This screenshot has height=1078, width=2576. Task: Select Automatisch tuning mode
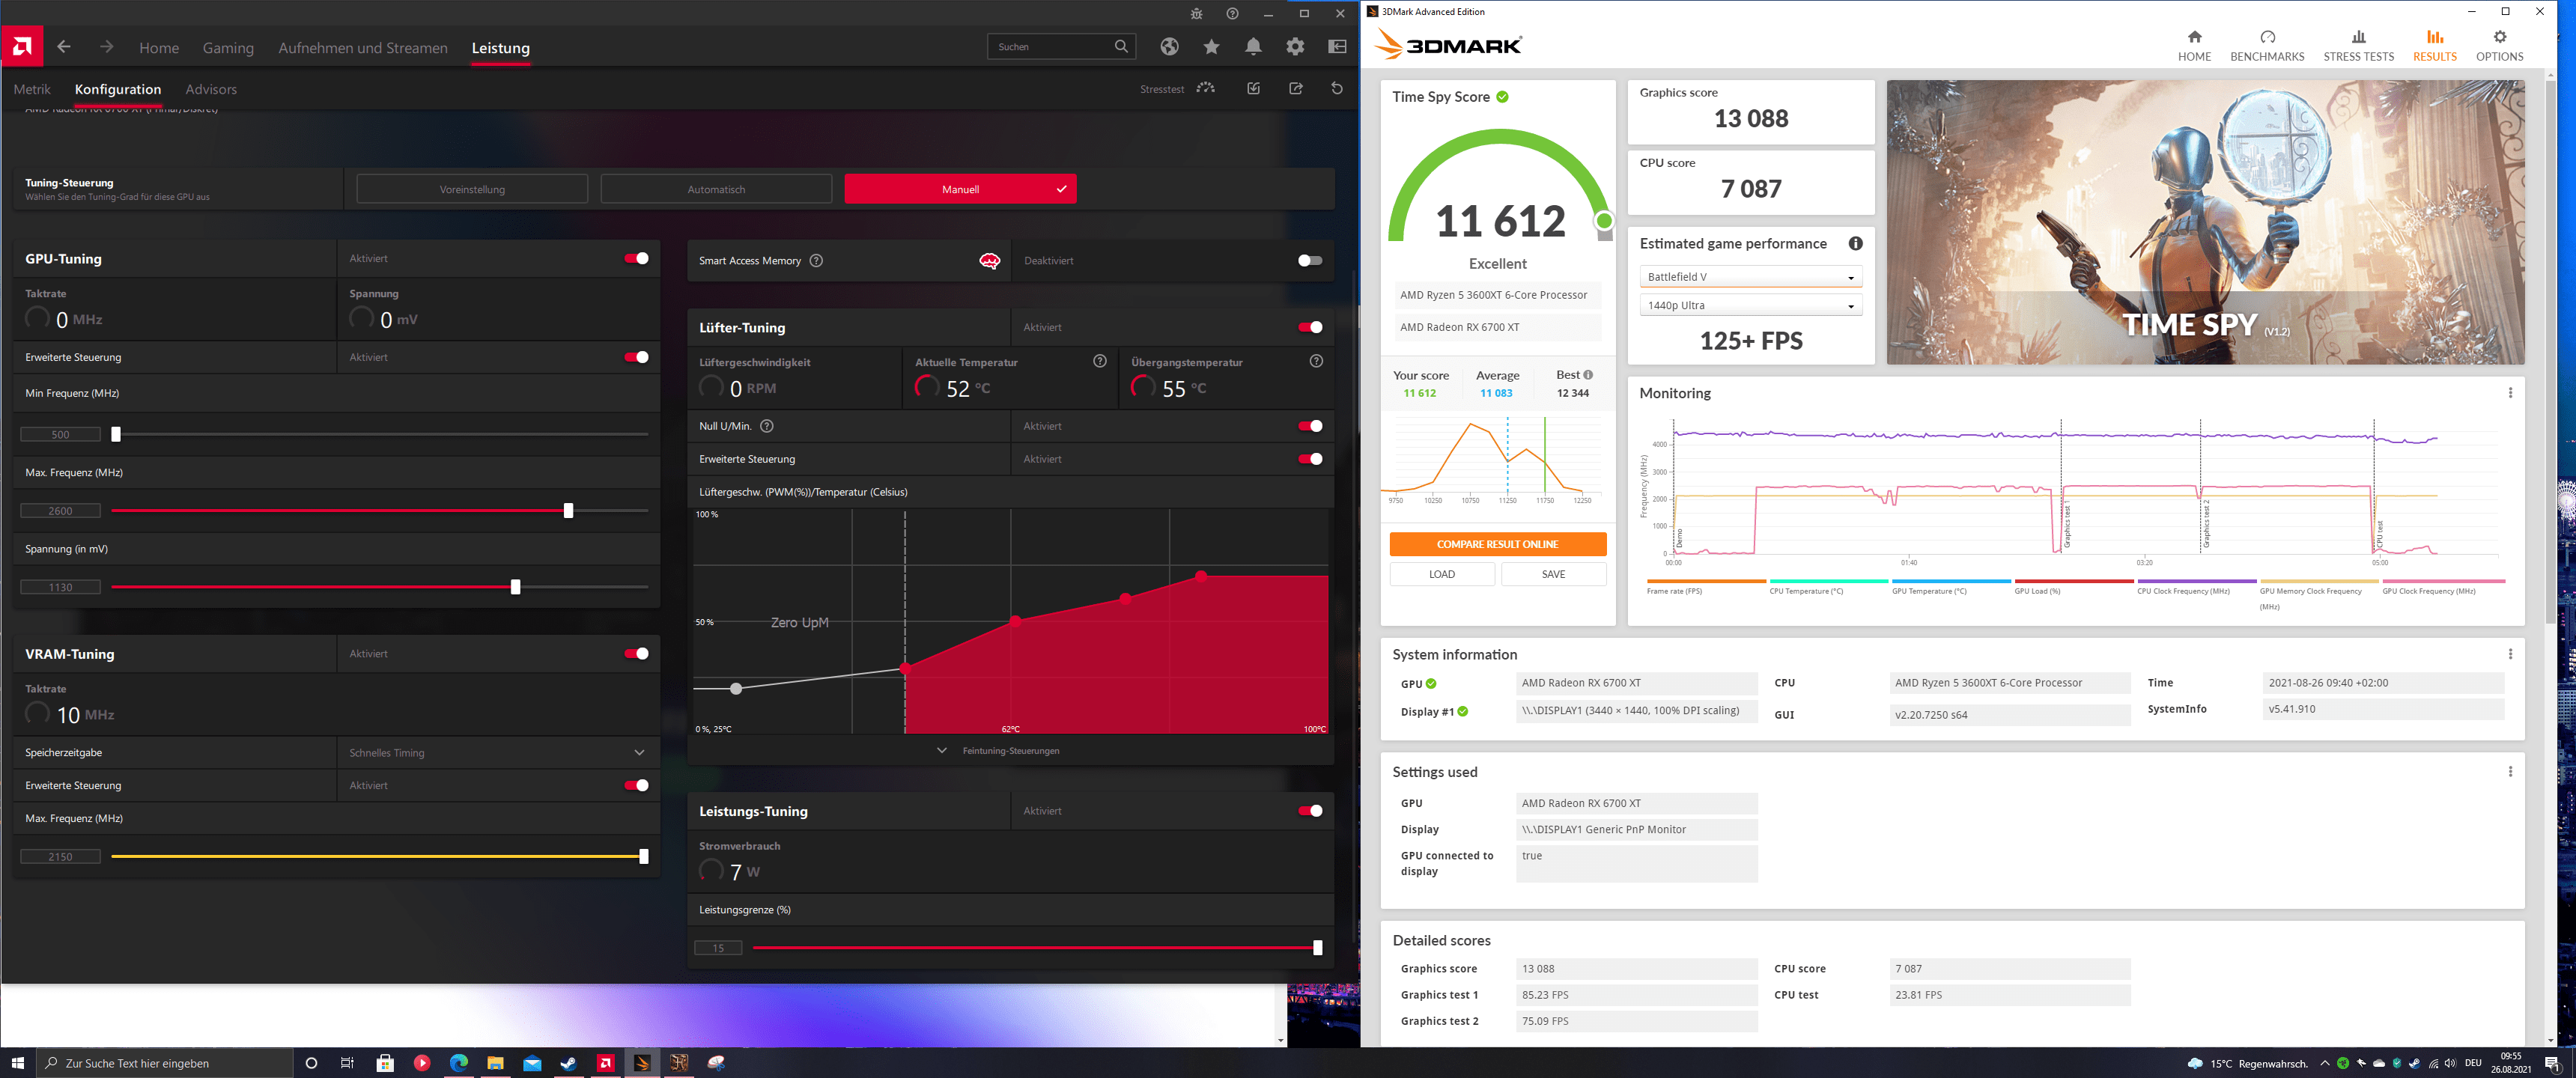(716, 189)
